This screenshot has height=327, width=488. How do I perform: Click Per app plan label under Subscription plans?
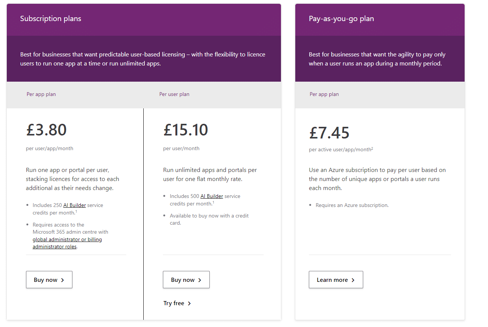pyautogui.click(x=41, y=94)
